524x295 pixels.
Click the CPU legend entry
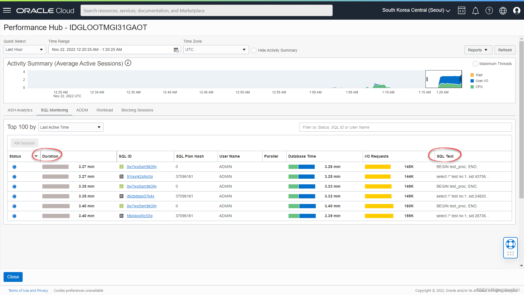pos(477,87)
